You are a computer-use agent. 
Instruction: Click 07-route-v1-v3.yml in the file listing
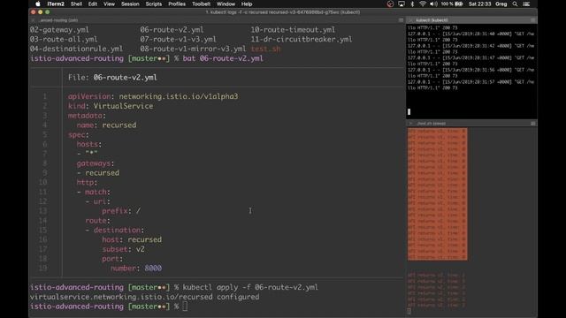click(x=179, y=39)
